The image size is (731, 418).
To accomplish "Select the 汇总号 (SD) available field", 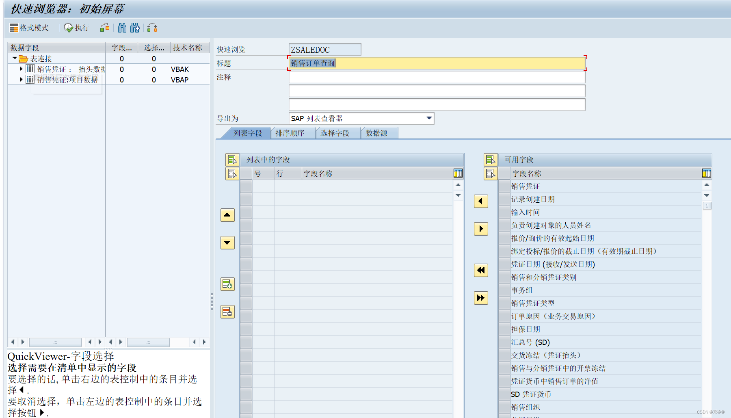I will pos(605,342).
